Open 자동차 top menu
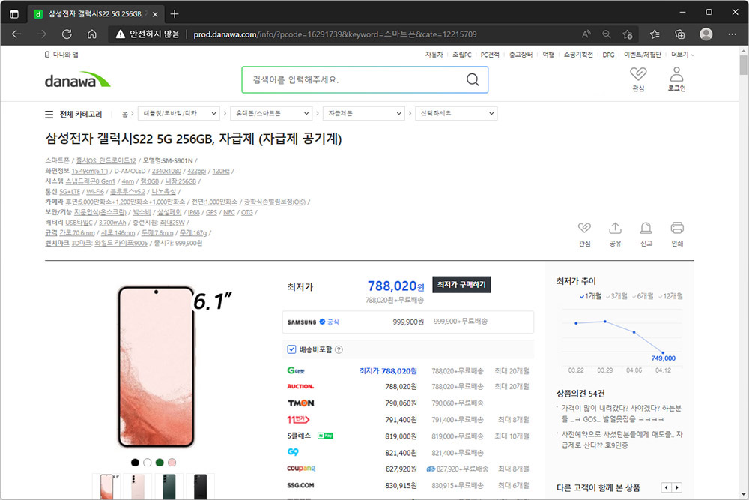This screenshot has height=500, width=749. tap(434, 55)
